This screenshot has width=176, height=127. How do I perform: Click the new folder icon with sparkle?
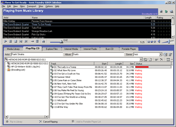157,60
